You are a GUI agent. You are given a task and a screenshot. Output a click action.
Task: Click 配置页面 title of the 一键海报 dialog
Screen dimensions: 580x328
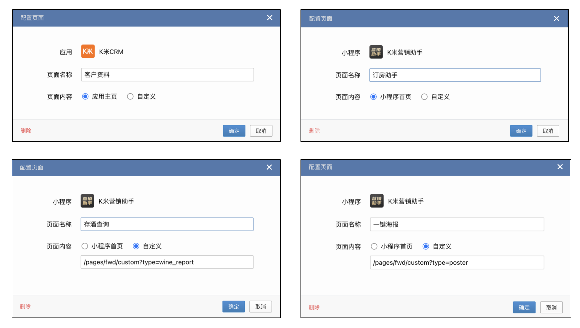tap(320, 167)
